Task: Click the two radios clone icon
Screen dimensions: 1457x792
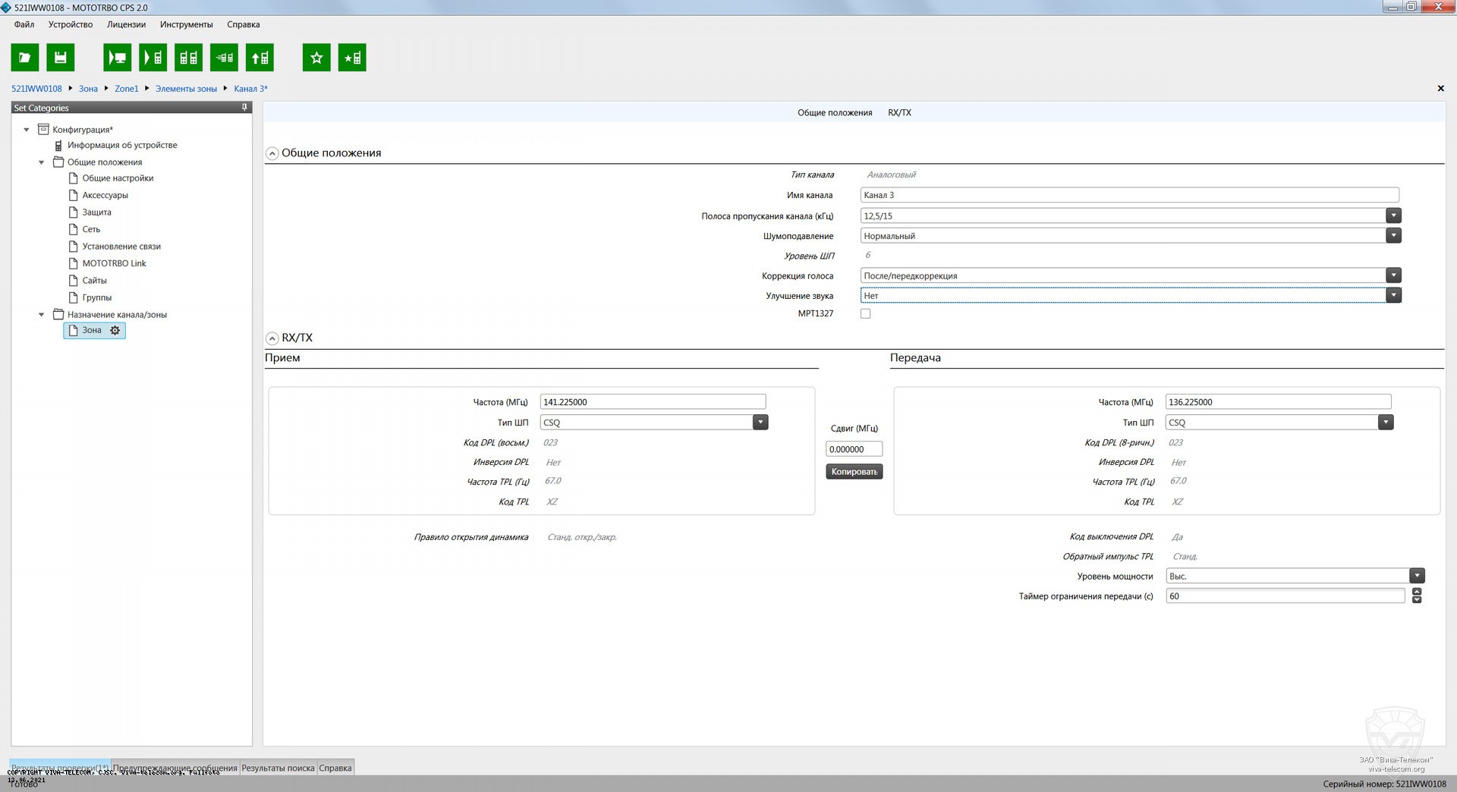Action: pyautogui.click(x=188, y=58)
